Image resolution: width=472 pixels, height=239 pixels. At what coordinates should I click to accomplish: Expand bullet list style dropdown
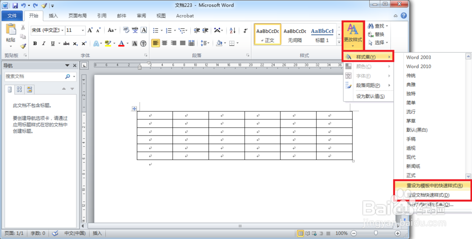tap(161, 30)
